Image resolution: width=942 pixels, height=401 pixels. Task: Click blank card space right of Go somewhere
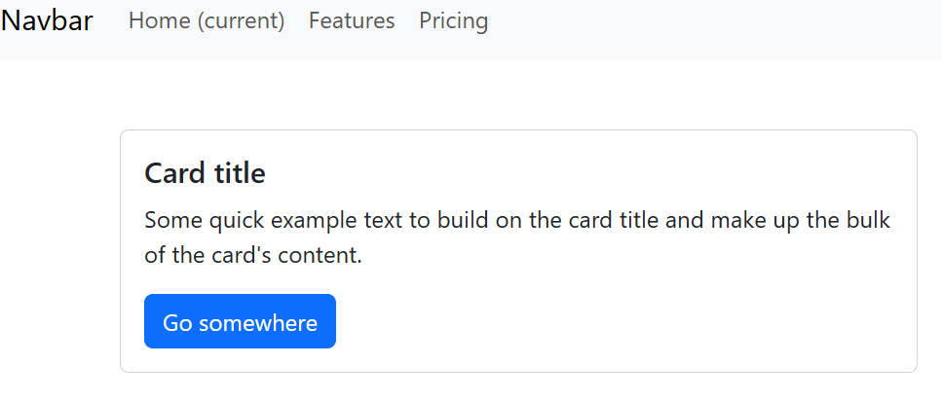point(623,322)
